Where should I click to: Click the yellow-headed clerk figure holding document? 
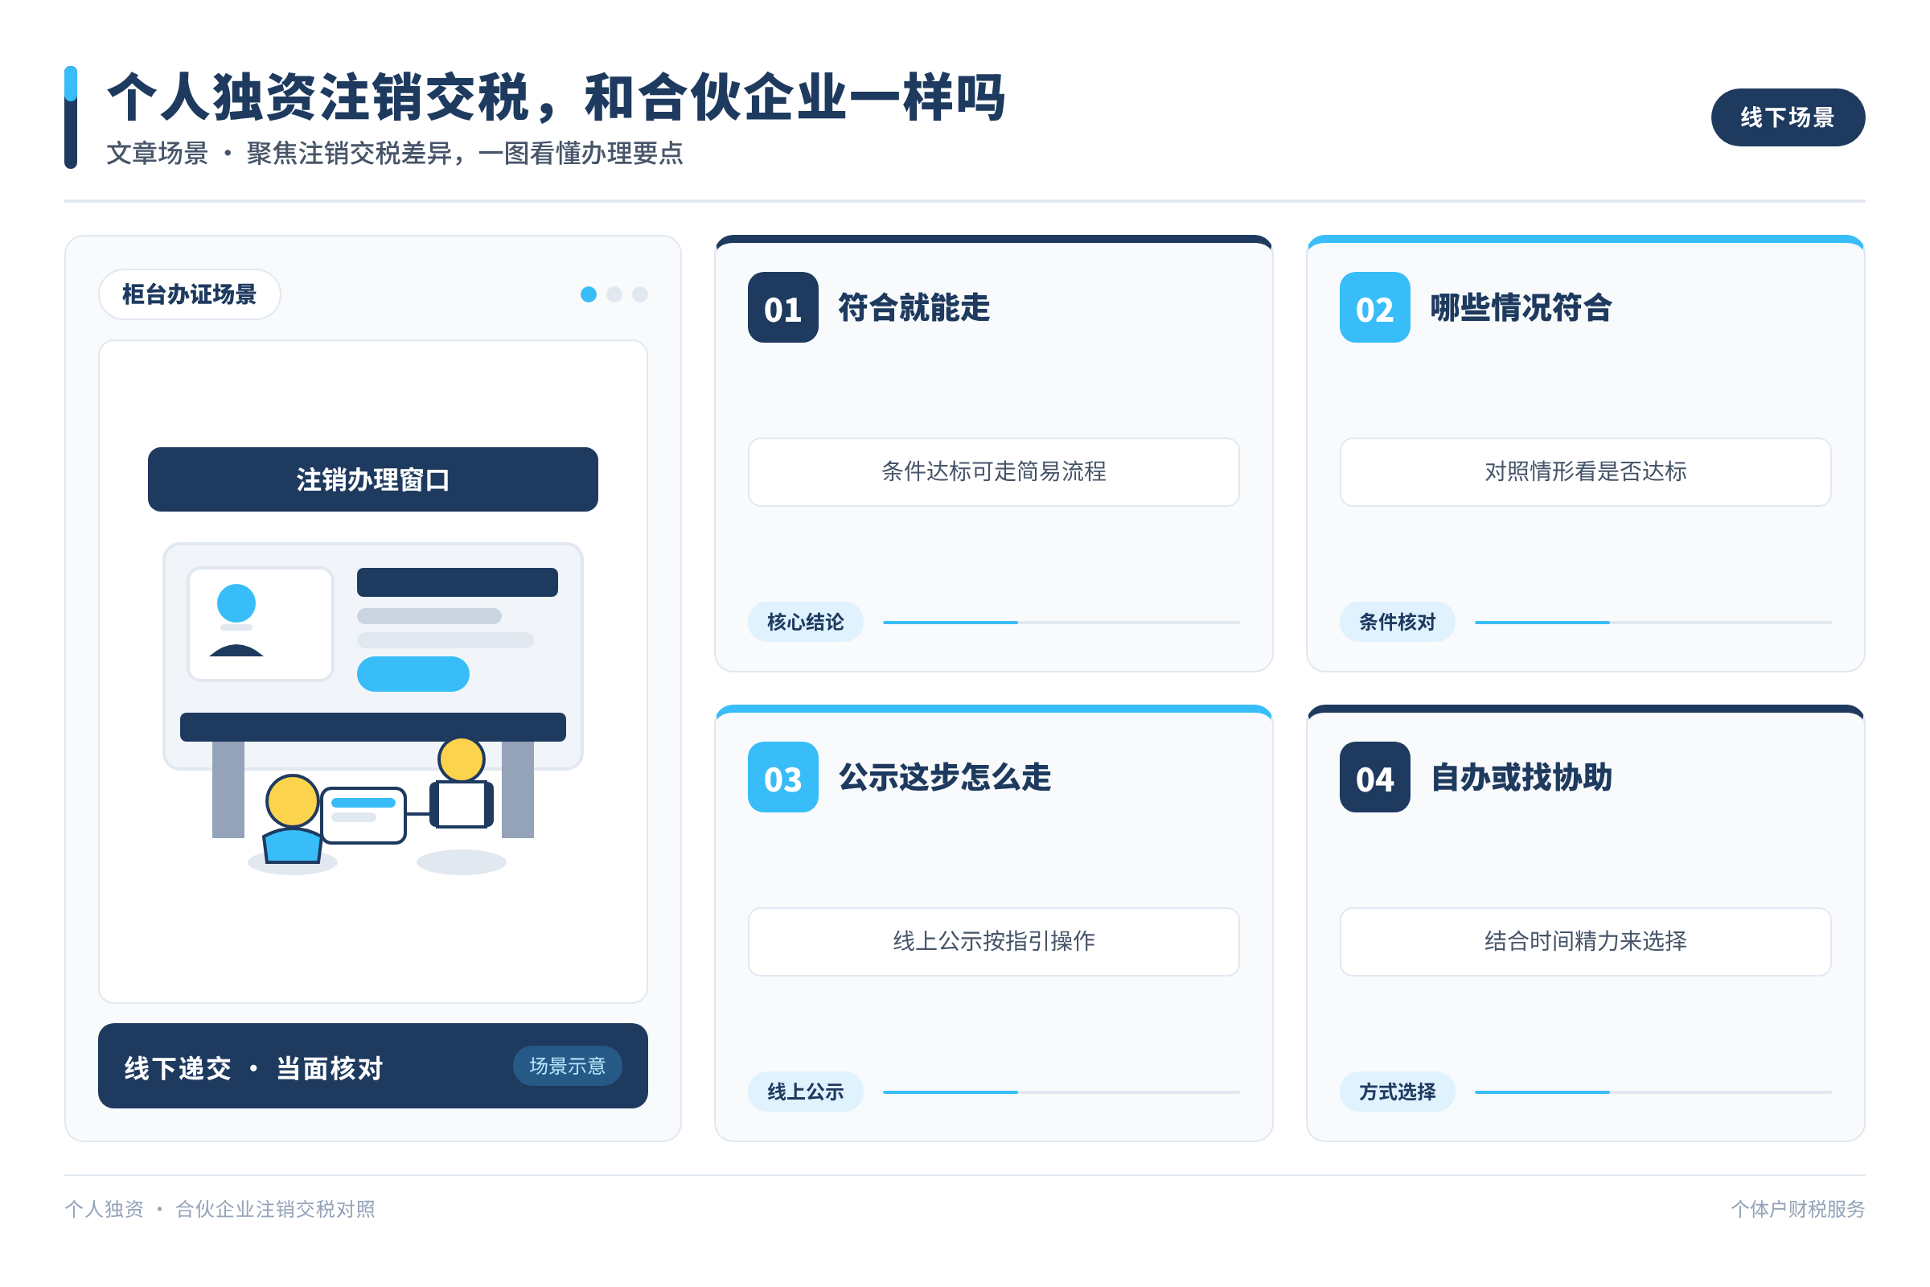click(x=462, y=783)
